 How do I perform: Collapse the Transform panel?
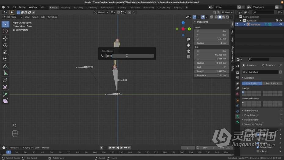pos(202,22)
